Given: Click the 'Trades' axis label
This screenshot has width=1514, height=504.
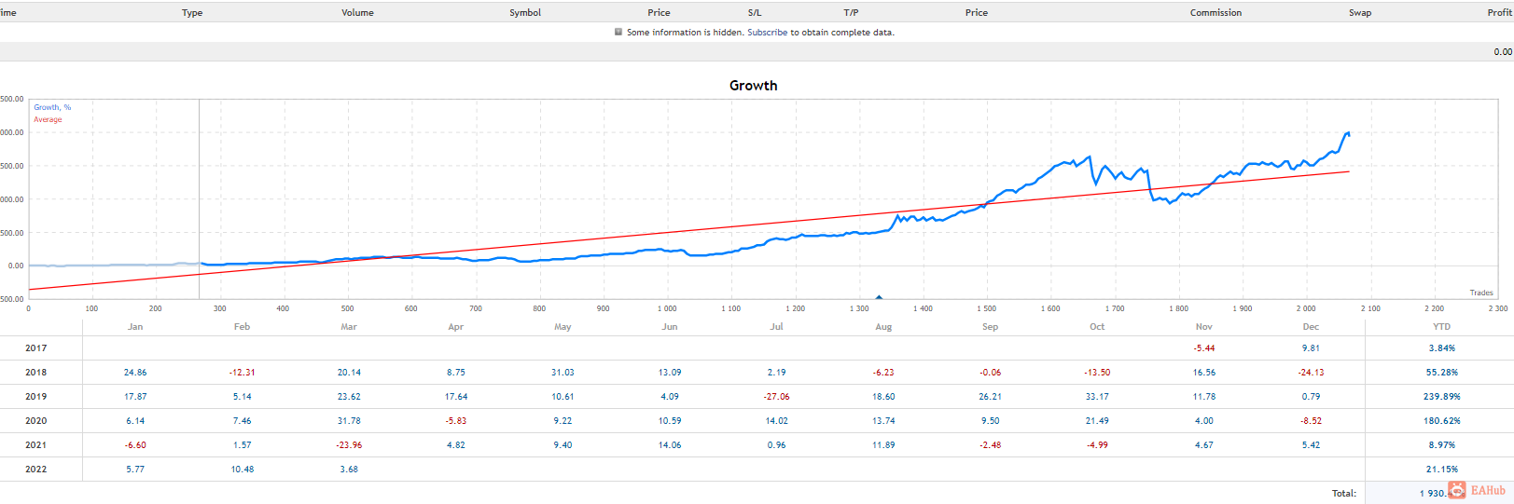Looking at the screenshot, I should click(1481, 293).
